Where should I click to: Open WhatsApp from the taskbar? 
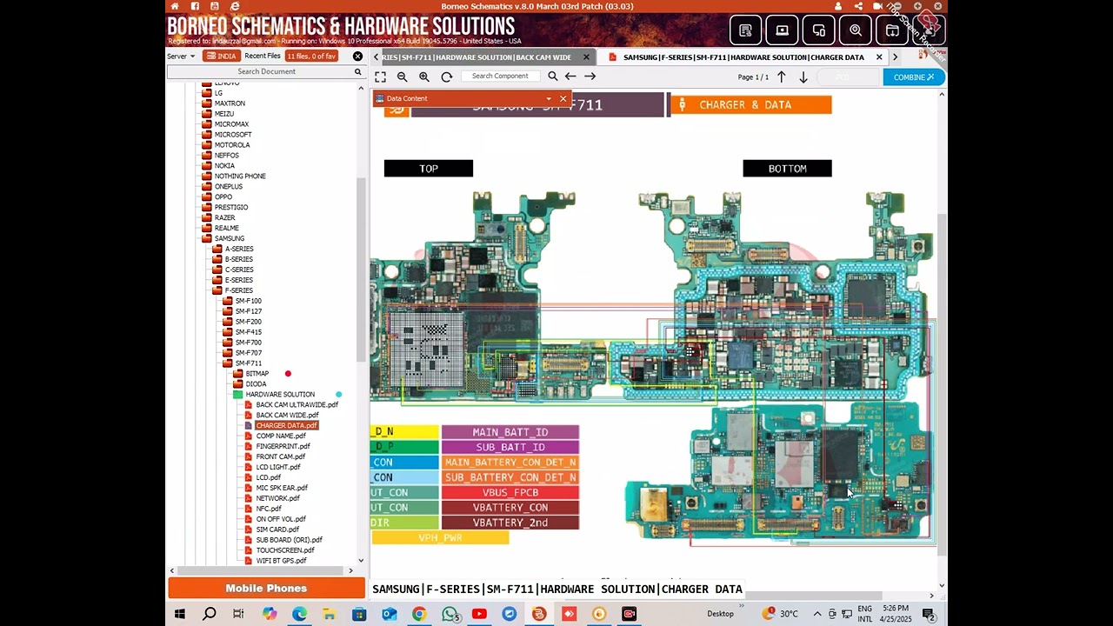click(x=450, y=614)
